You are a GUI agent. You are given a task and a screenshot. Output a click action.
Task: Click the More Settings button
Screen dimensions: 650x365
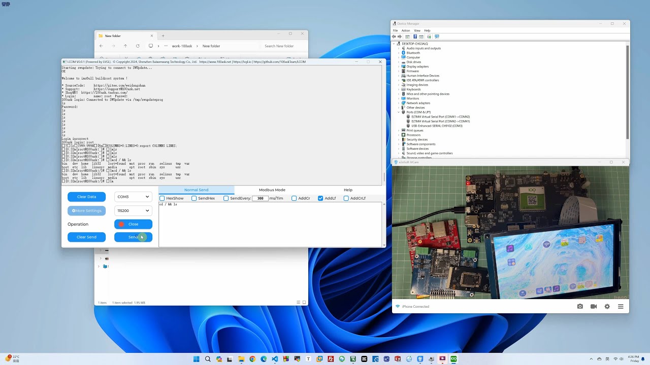point(86,210)
